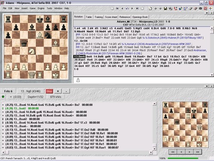The width and height of the screenshot is (214, 161).
Task: Step back on the mini board
Action: pos(181,152)
